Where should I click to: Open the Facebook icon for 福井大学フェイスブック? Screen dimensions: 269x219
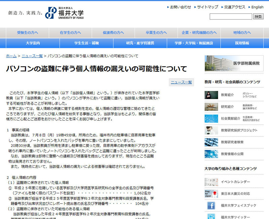pos(211,205)
